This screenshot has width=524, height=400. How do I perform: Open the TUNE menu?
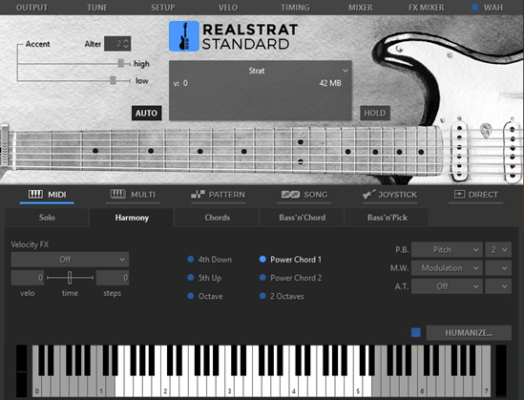97,8
